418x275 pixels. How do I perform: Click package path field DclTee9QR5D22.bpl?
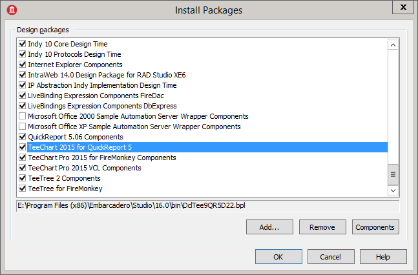click(207, 206)
